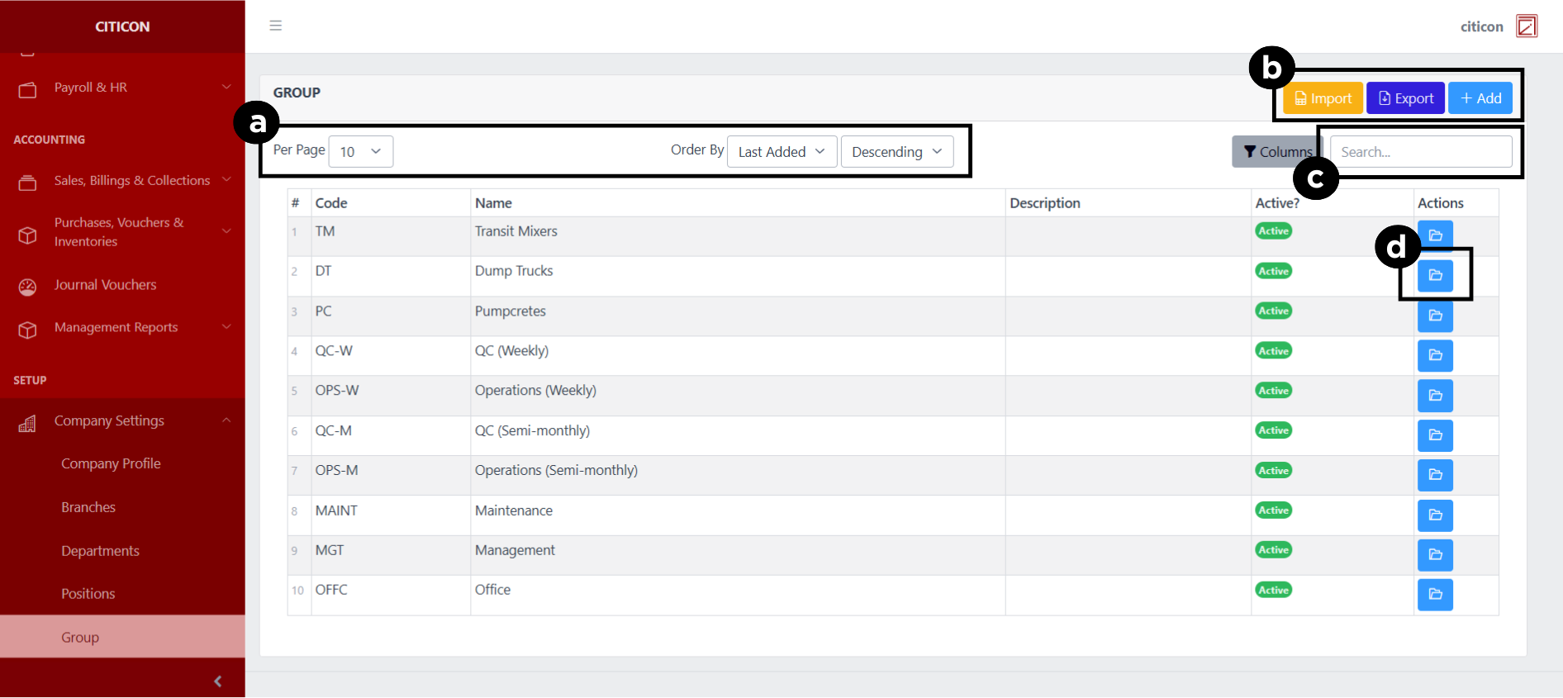Open the Last Added order dropdown

781,152
